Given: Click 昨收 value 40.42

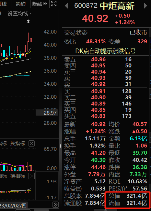Looking at the screenshot, I should (140, 160).
